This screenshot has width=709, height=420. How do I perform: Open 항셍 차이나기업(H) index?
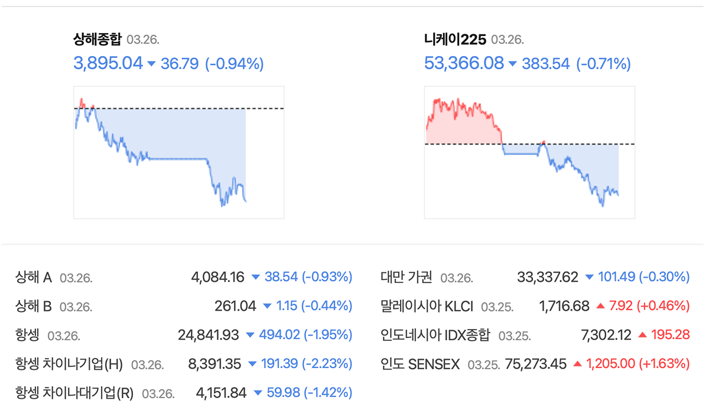[69, 364]
